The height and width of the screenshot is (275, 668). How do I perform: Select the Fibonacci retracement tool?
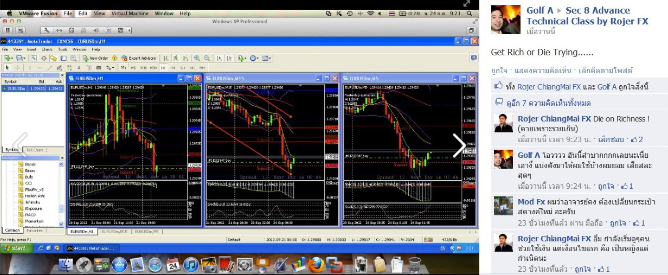point(69,68)
